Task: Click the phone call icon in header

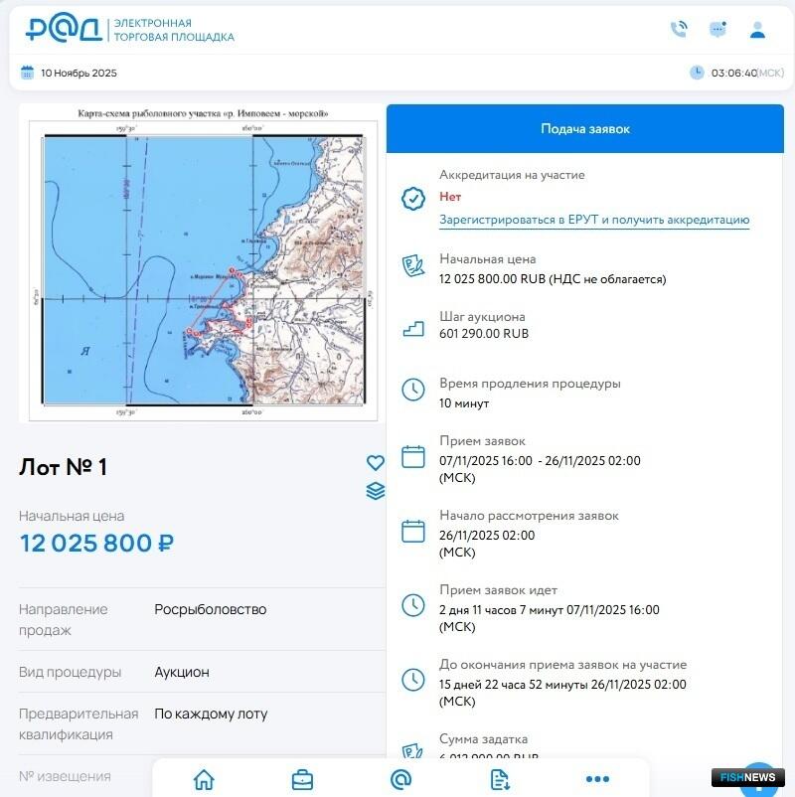Action: coord(679,30)
